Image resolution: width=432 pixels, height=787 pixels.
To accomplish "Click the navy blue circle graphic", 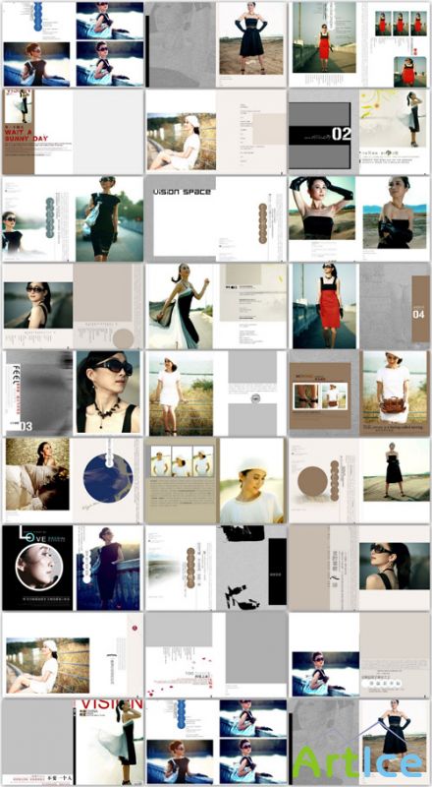I will tap(108, 477).
